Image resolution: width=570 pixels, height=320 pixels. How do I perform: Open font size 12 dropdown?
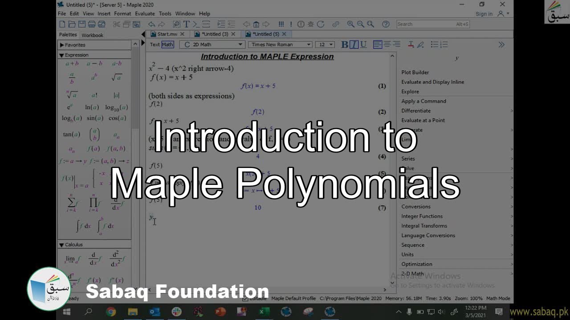pos(325,44)
